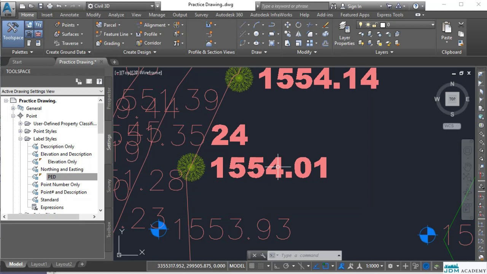Collapse the Label Styles tree node

pyautogui.click(x=21, y=139)
